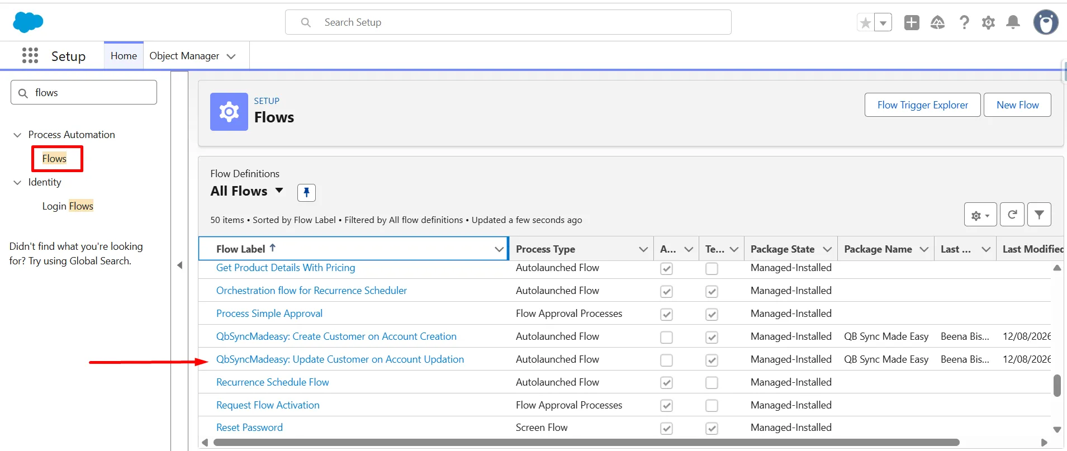The height and width of the screenshot is (451, 1067).
Task: Switch to the Home tab
Action: point(124,56)
